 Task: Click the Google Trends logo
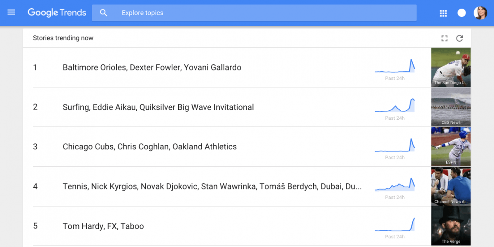point(57,13)
